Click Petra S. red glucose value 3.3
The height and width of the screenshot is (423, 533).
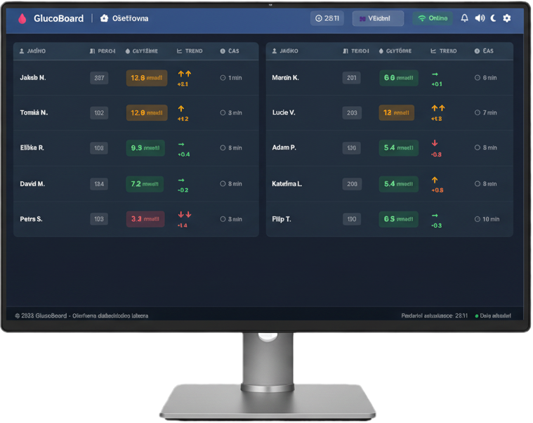point(145,219)
